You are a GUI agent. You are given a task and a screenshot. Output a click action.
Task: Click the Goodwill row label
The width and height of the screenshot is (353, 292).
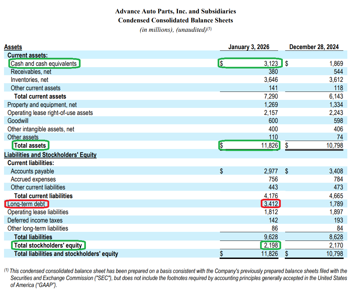coord(18,121)
